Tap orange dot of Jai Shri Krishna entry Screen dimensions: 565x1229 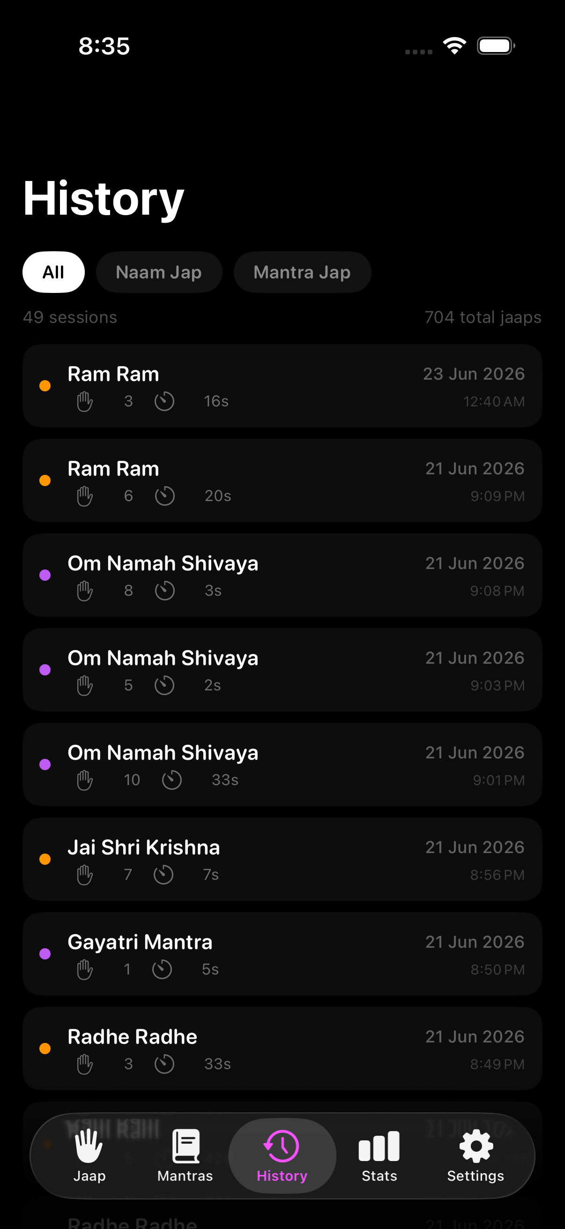click(45, 859)
